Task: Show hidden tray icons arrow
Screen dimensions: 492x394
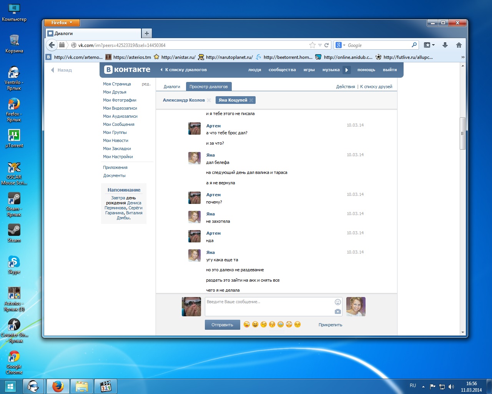Action: pyautogui.click(x=423, y=387)
